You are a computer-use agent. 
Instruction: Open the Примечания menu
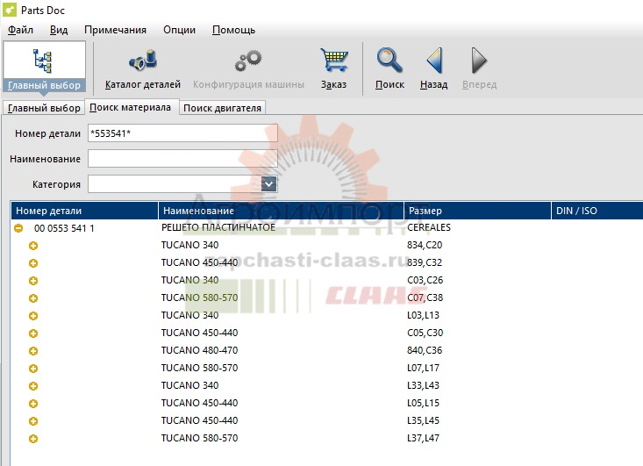coord(115,30)
